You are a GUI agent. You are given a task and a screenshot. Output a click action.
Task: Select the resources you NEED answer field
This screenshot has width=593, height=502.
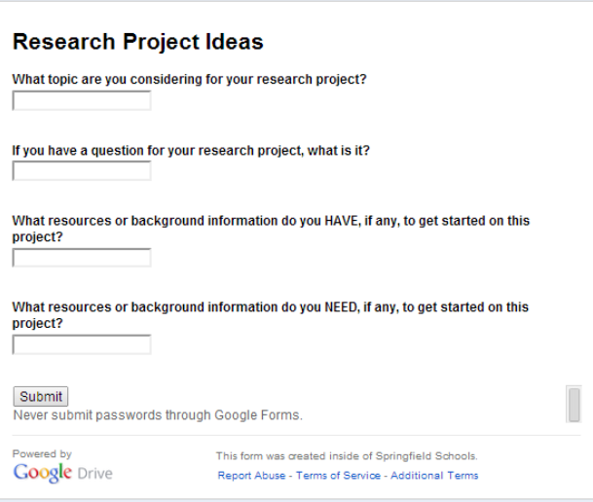tap(82, 344)
